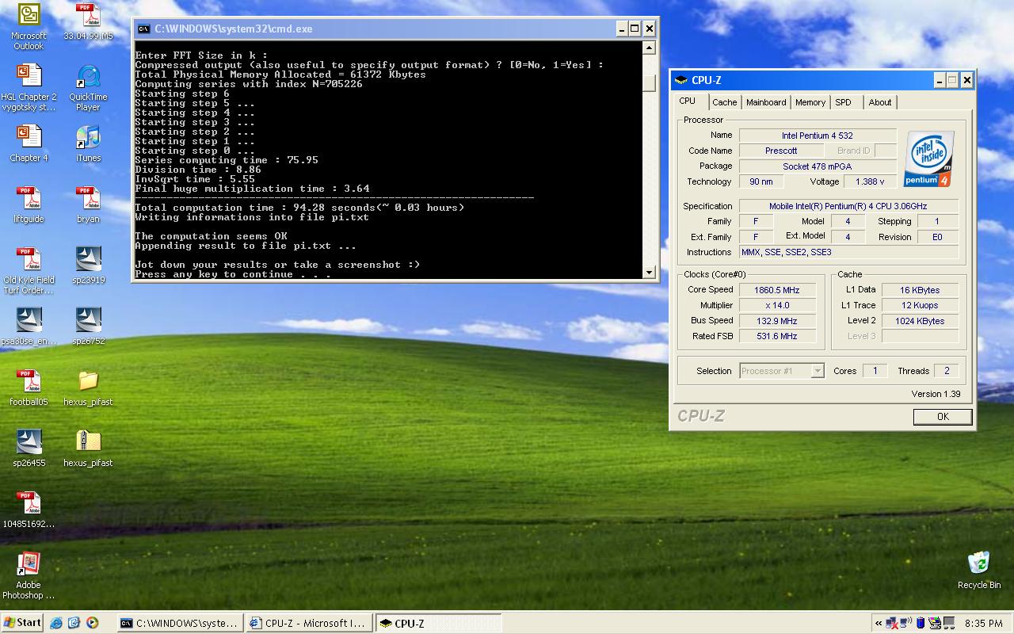Click the Prescott code name field

(782, 151)
